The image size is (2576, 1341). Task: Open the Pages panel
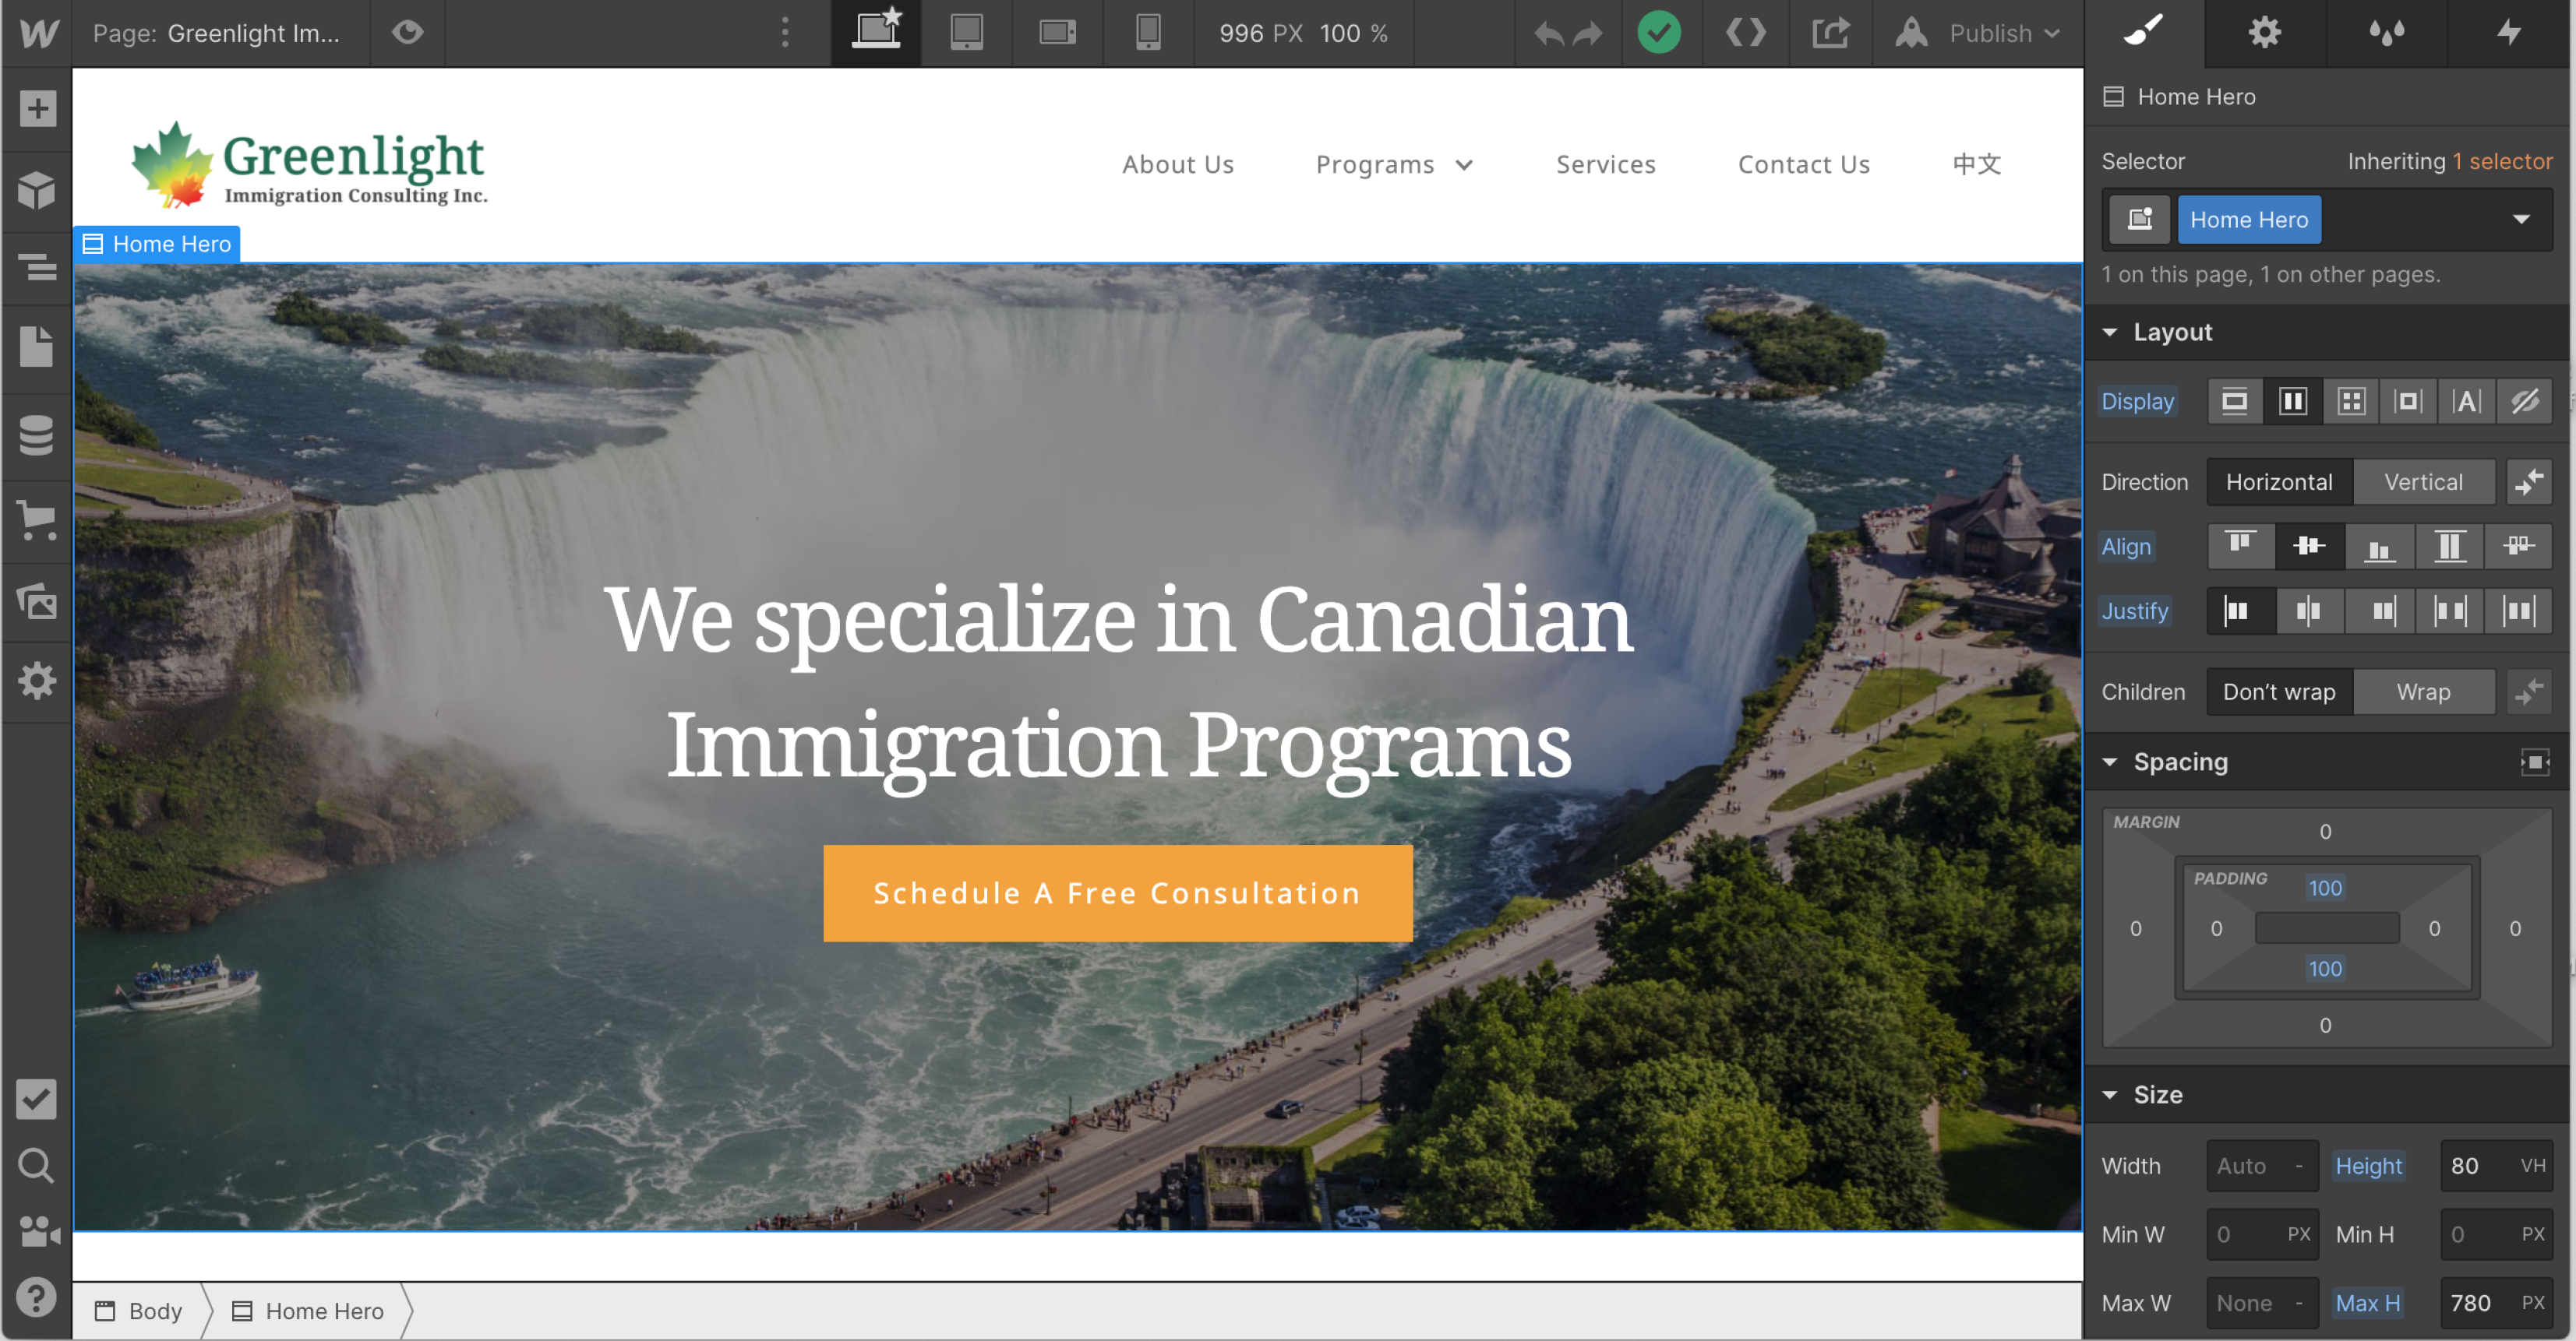click(37, 347)
